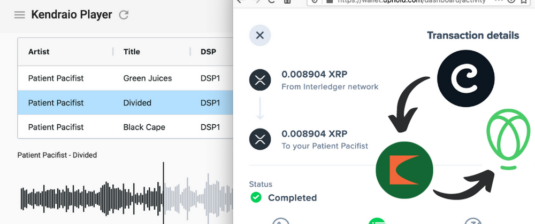Click Patient Pacifist in the Divided row
This screenshot has height=224, width=535.
pyautogui.click(x=56, y=102)
